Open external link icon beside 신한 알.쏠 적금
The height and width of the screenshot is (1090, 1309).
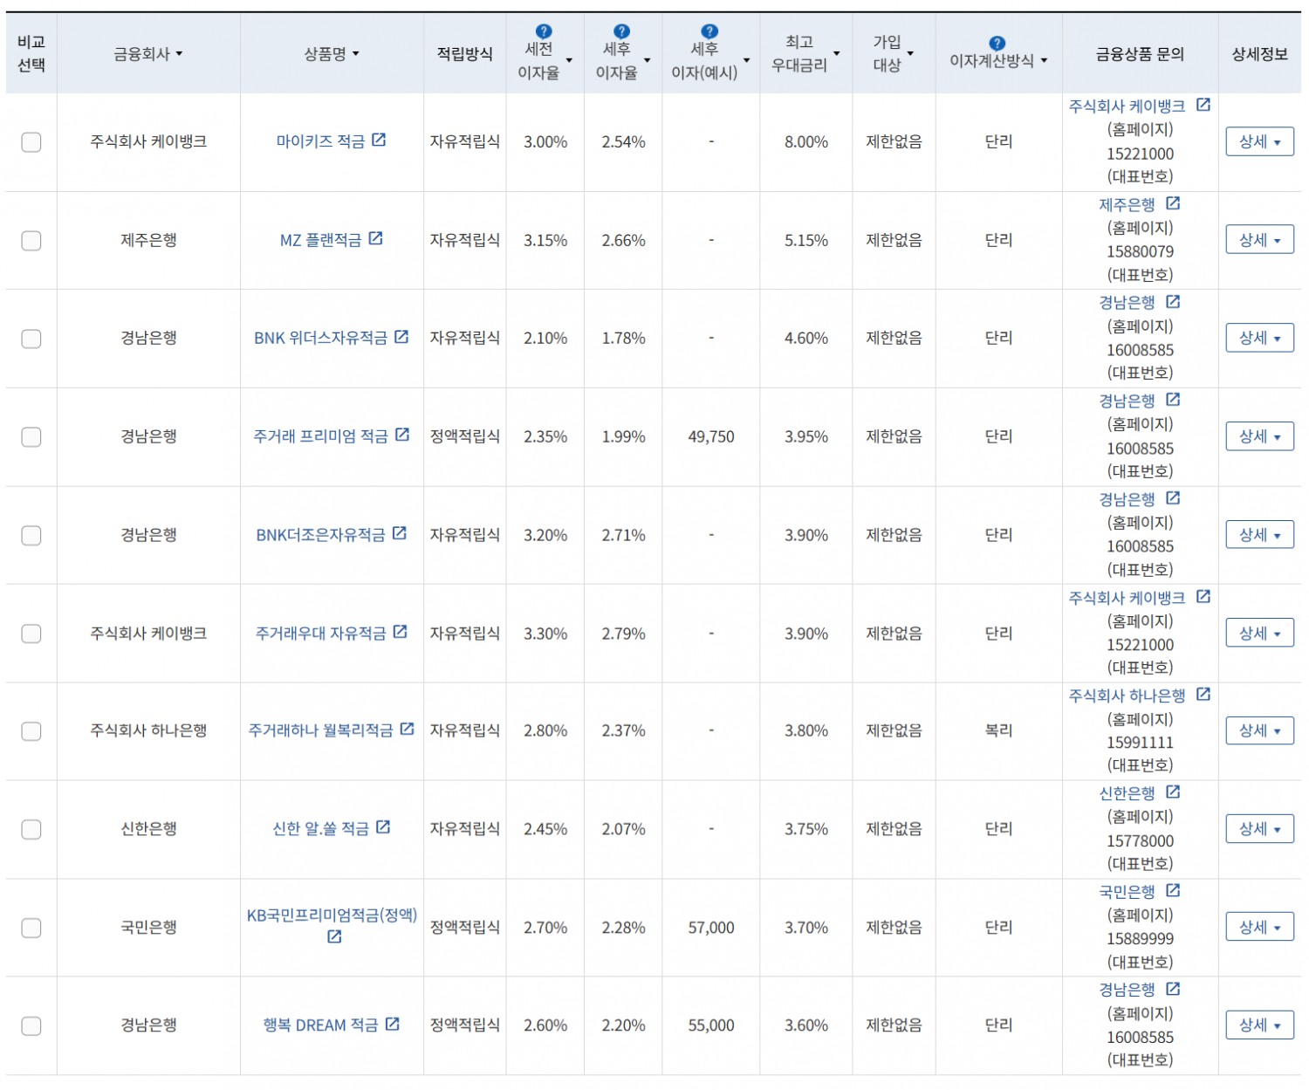(x=383, y=827)
